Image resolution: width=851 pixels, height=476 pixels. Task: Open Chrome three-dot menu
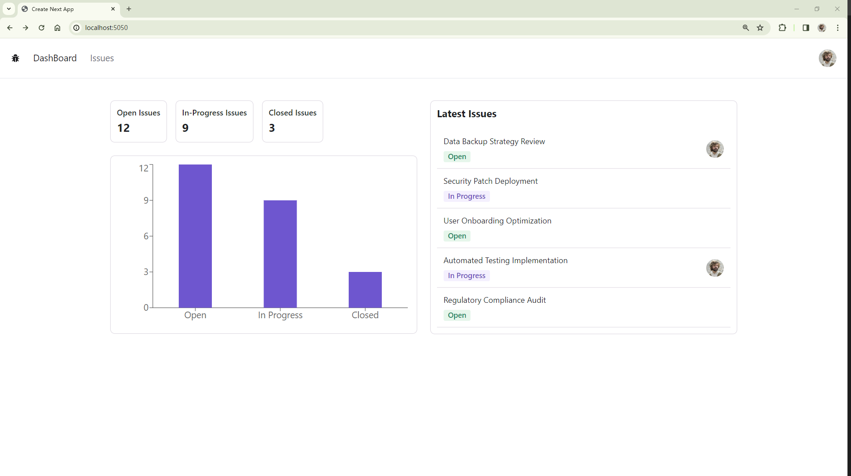838,28
